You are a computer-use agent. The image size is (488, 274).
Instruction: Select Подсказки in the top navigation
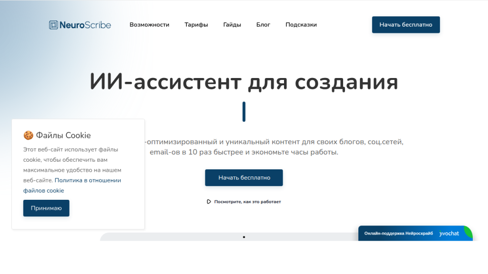[301, 25]
